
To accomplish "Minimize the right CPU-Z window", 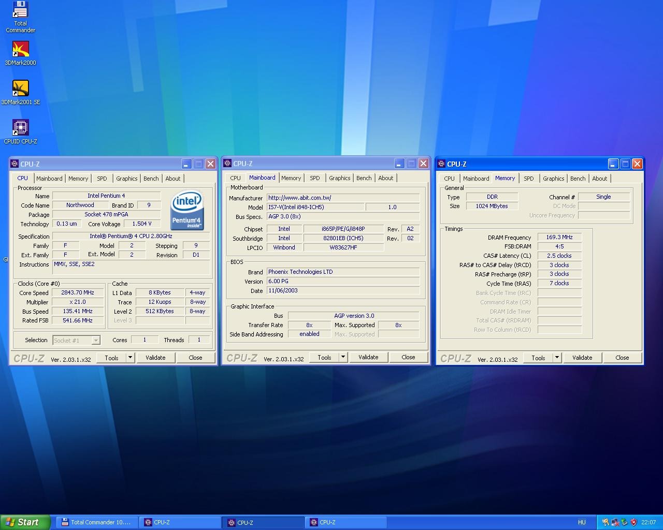I will (613, 164).
